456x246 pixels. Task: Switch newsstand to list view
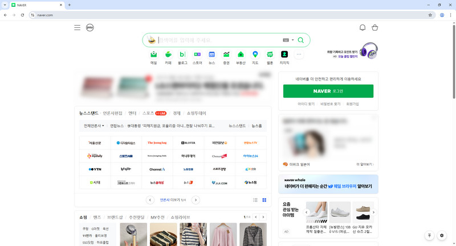tap(255, 200)
